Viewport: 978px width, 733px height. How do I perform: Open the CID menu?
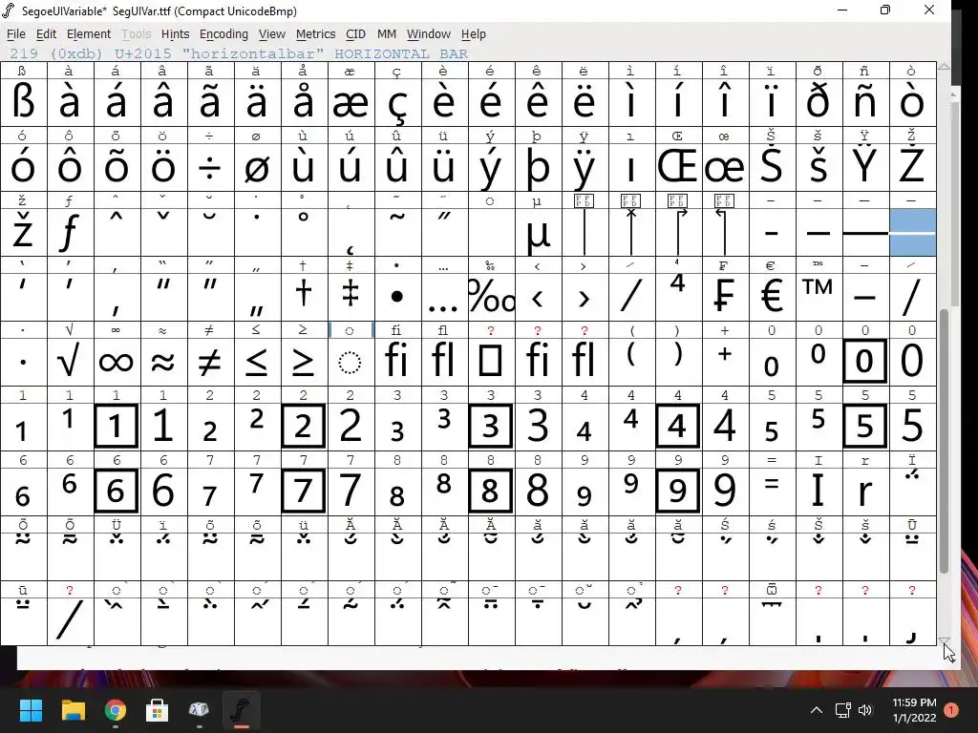[x=355, y=34]
